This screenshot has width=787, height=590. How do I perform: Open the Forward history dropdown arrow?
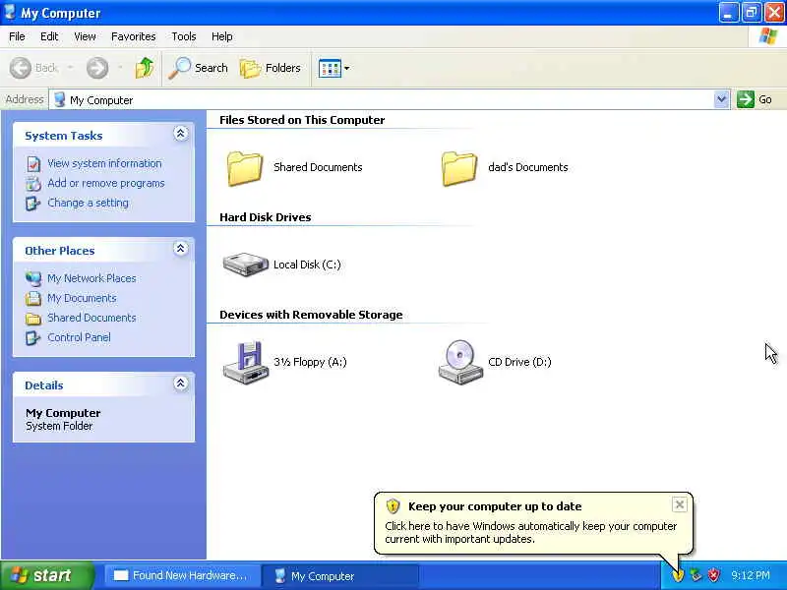tap(120, 68)
